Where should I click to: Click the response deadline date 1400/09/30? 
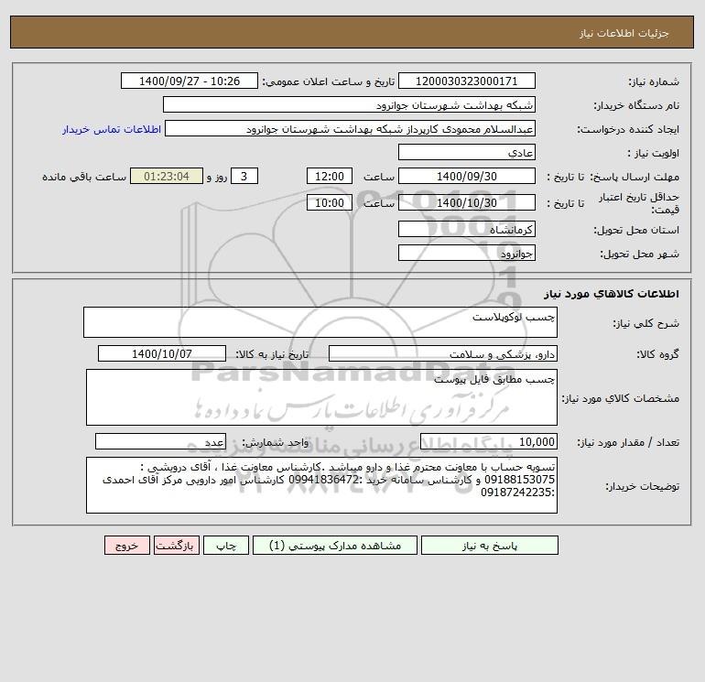[467, 177]
